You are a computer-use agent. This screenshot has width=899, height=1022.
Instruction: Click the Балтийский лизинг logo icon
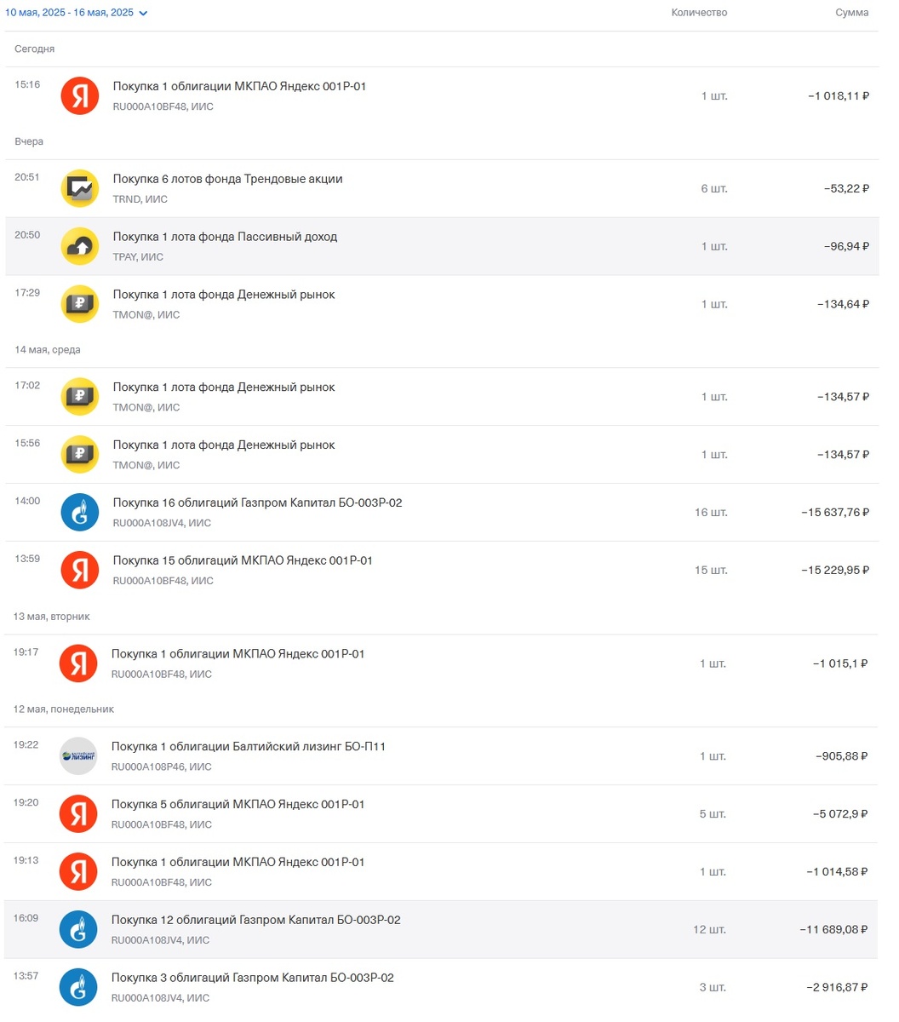78,756
